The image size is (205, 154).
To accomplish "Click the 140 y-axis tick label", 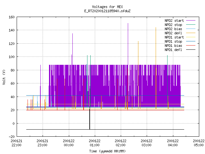I will pos(12,30).
